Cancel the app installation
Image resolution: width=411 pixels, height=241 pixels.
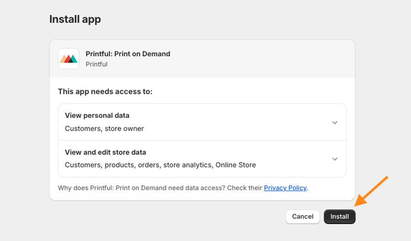coord(302,217)
